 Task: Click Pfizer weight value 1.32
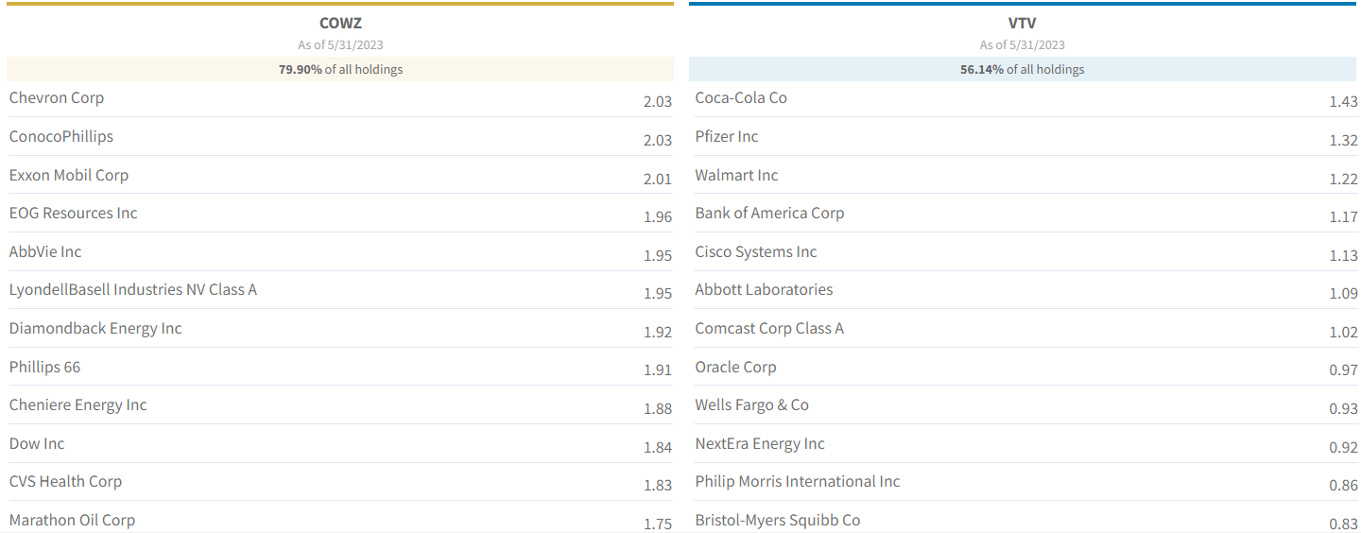click(1343, 141)
